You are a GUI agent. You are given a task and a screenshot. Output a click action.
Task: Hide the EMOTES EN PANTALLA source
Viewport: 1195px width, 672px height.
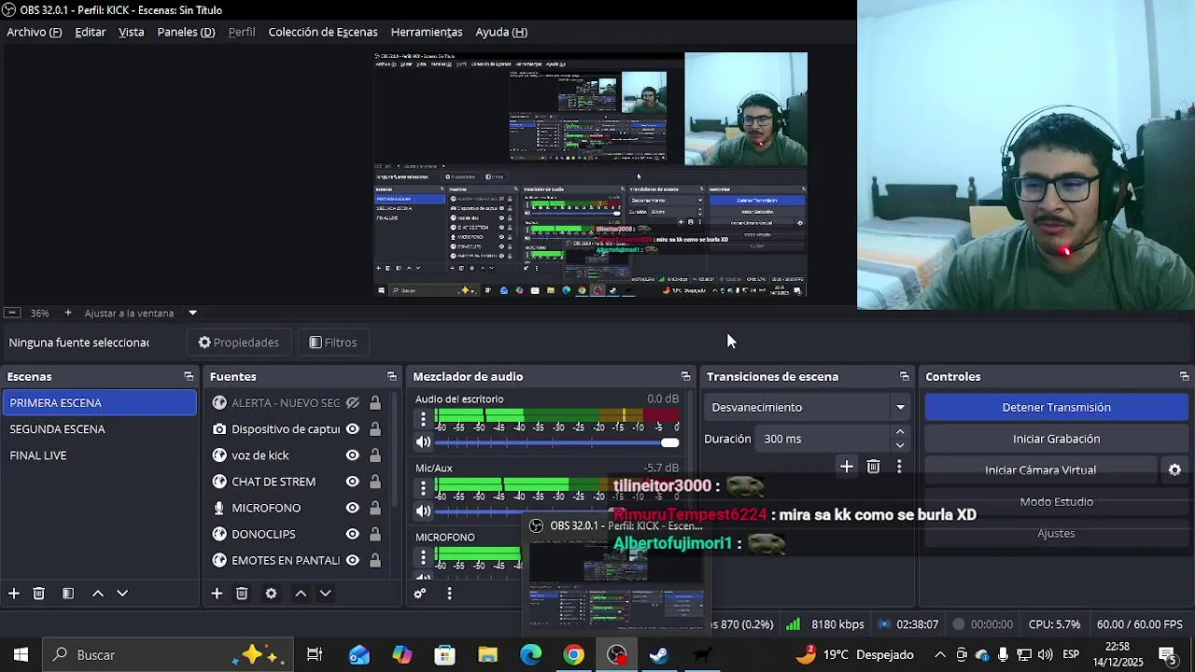coord(352,560)
